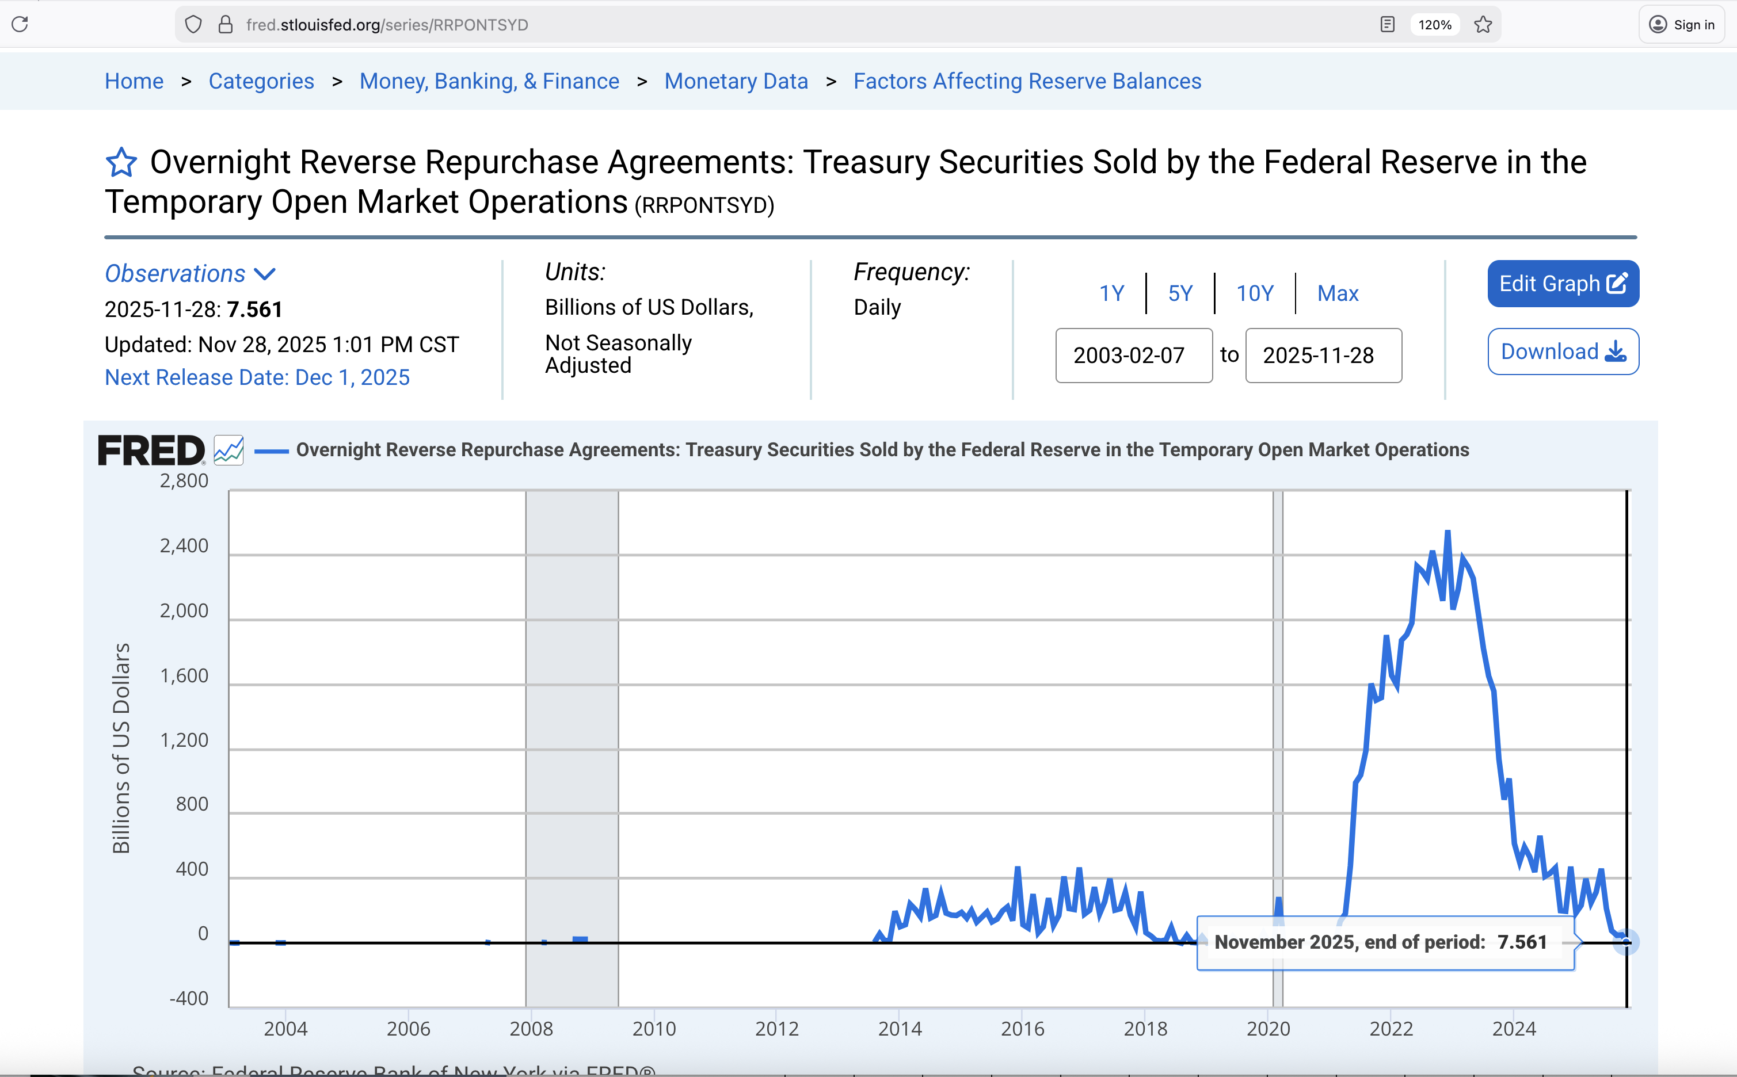1737x1077 pixels.
Task: Select the Max date range
Action: [1338, 293]
